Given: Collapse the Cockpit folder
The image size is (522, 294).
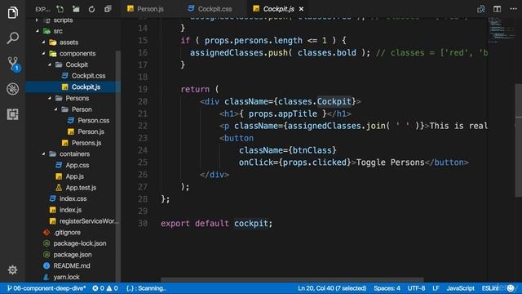Looking at the screenshot, I should coord(77,65).
